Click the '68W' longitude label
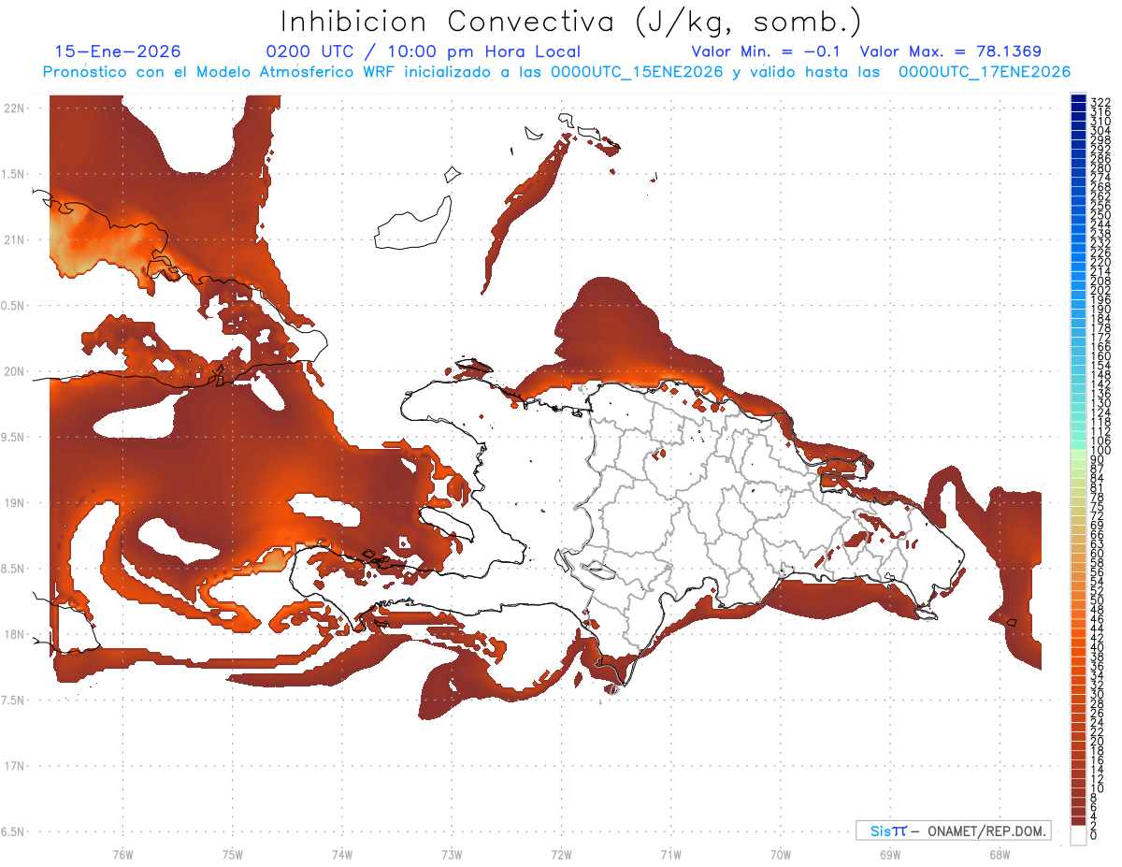Viewport: 1122px width, 867px height. pyautogui.click(x=1000, y=855)
